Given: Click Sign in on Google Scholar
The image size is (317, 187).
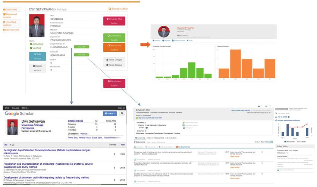Looking at the screenshot, I should 121,108.
